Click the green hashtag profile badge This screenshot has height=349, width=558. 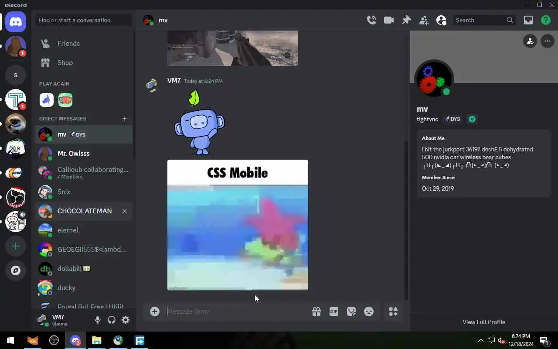coord(472,119)
